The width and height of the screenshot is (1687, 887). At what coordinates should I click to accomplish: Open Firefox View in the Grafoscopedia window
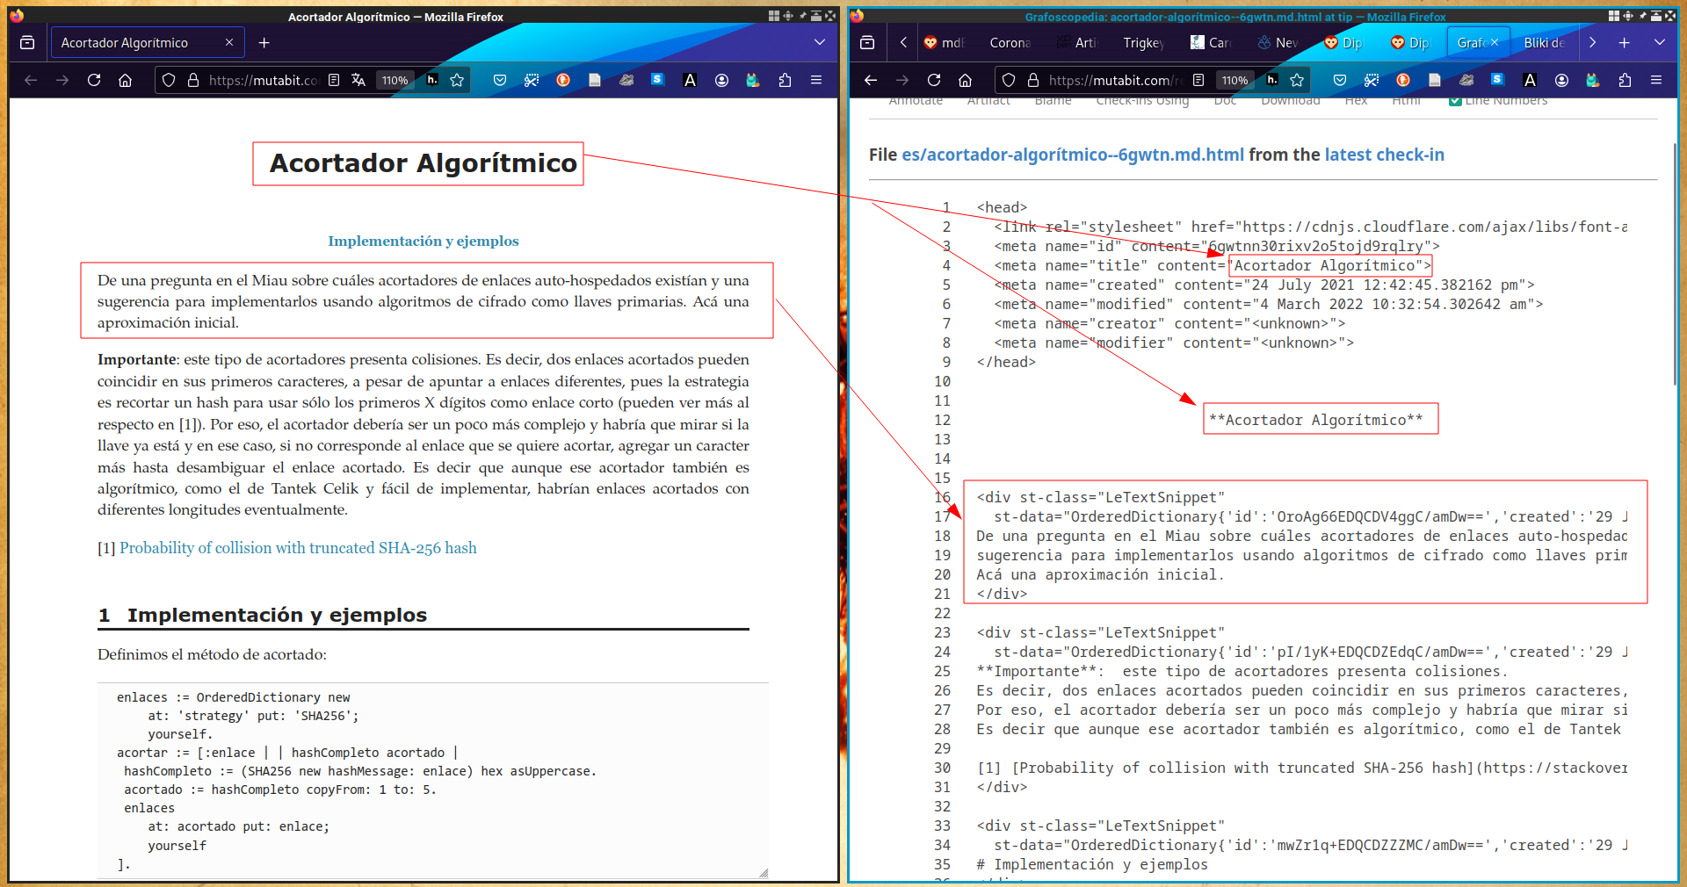coord(867,42)
